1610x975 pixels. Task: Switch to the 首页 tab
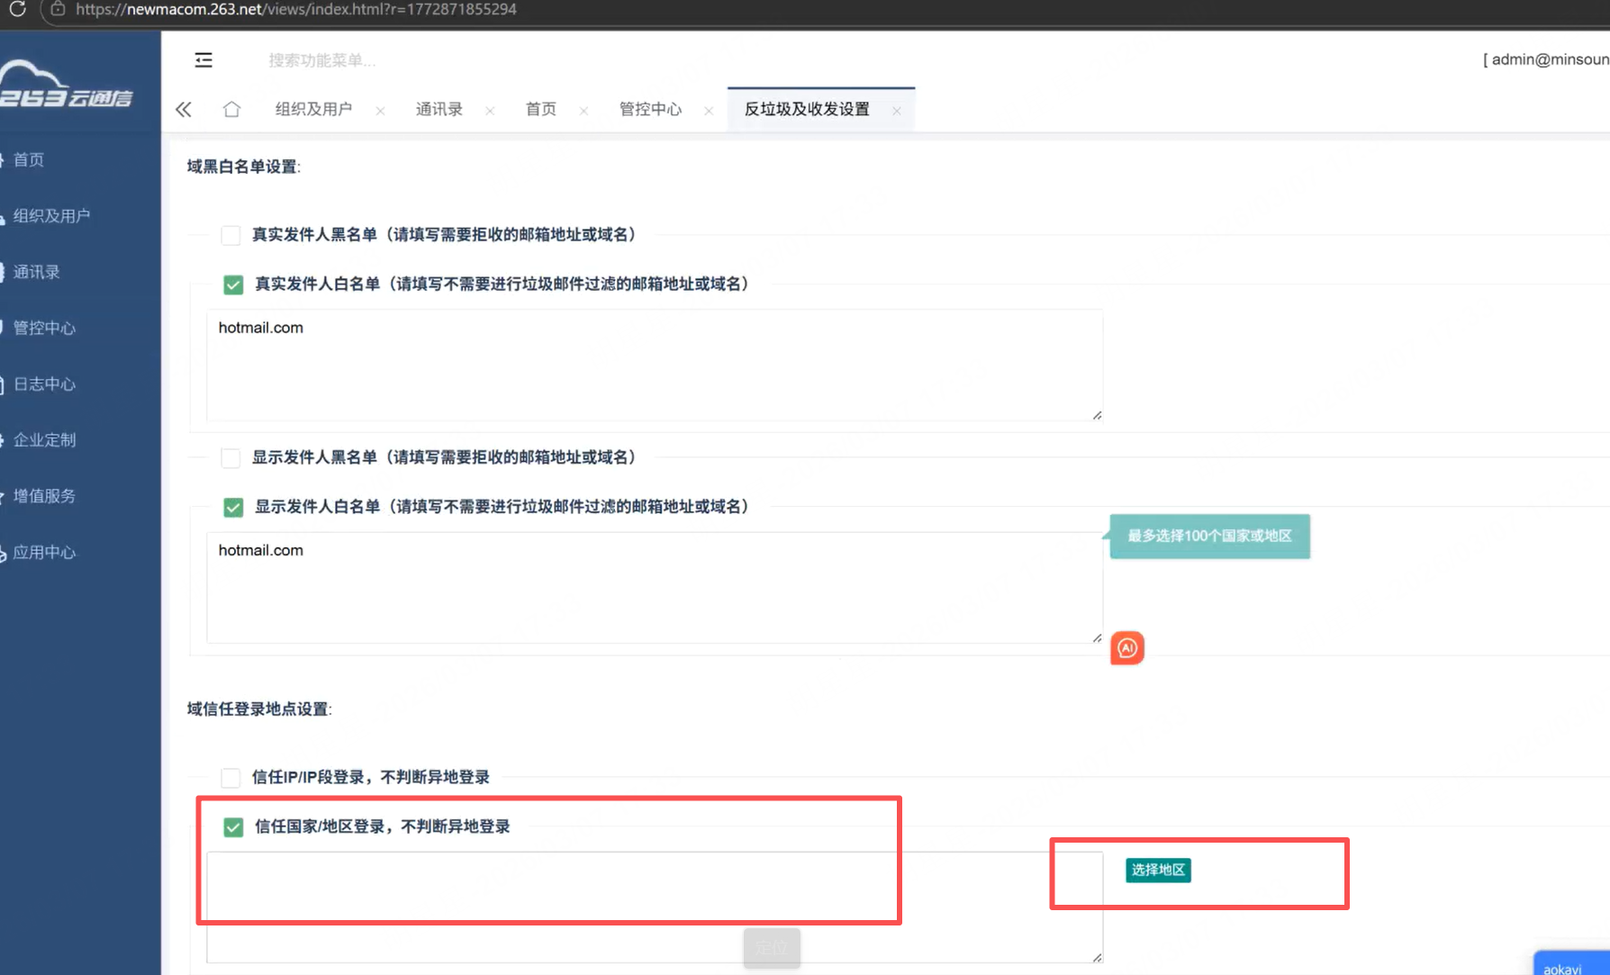point(541,109)
